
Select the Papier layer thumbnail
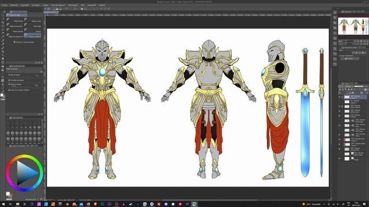click(x=347, y=159)
